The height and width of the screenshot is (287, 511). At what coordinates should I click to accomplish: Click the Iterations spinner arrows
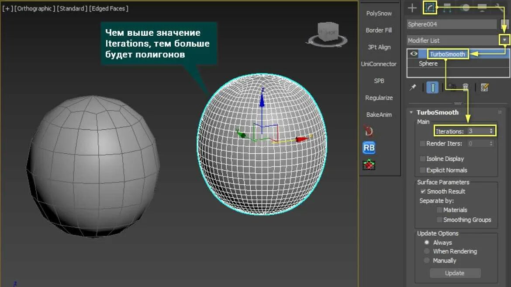tap(491, 131)
